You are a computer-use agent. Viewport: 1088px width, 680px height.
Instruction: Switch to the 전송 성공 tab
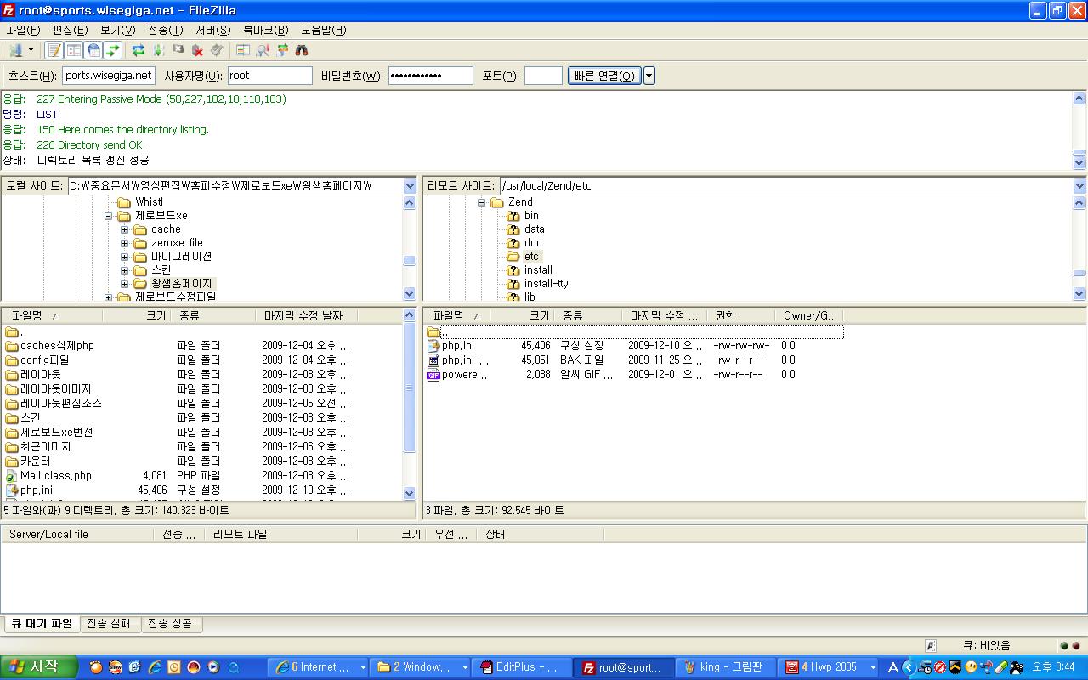pyautogui.click(x=170, y=623)
